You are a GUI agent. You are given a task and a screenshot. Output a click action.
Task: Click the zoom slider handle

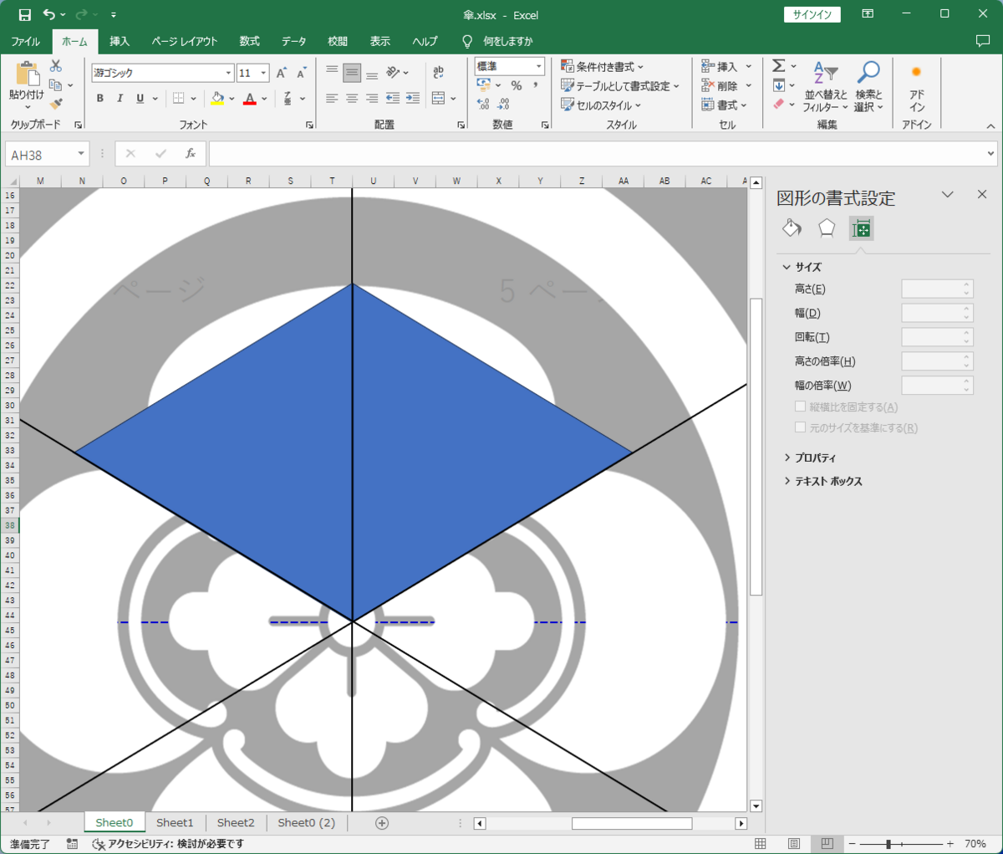888,844
